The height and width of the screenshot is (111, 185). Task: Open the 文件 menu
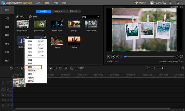click(38, 3)
